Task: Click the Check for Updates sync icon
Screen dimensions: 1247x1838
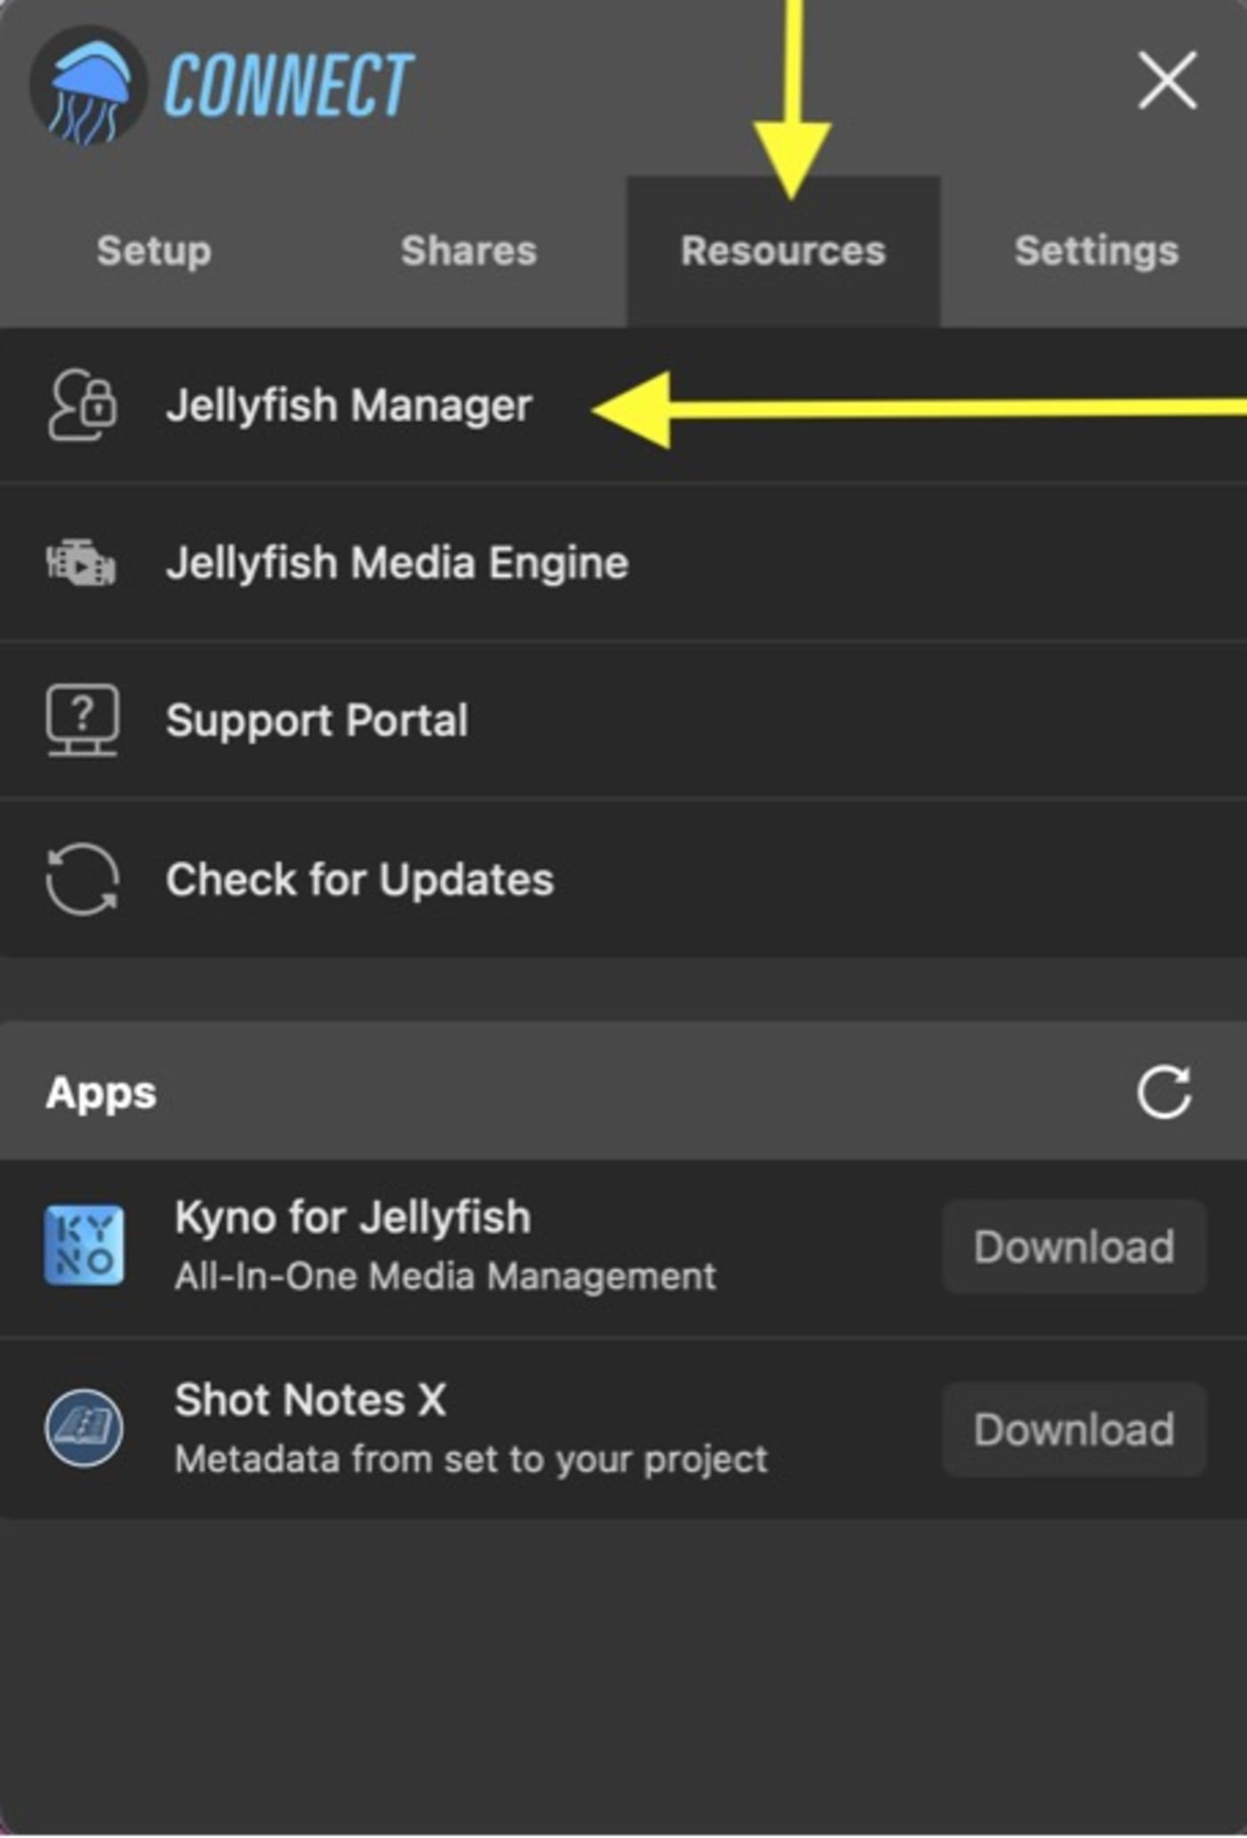Action: [82, 879]
